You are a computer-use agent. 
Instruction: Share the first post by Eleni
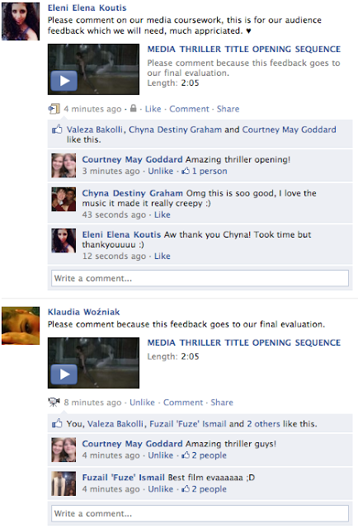[228, 109]
